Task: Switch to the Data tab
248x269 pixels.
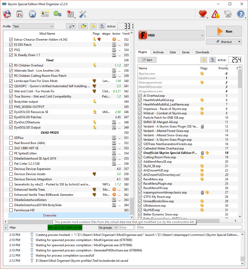Action: pyautogui.click(x=173, y=52)
